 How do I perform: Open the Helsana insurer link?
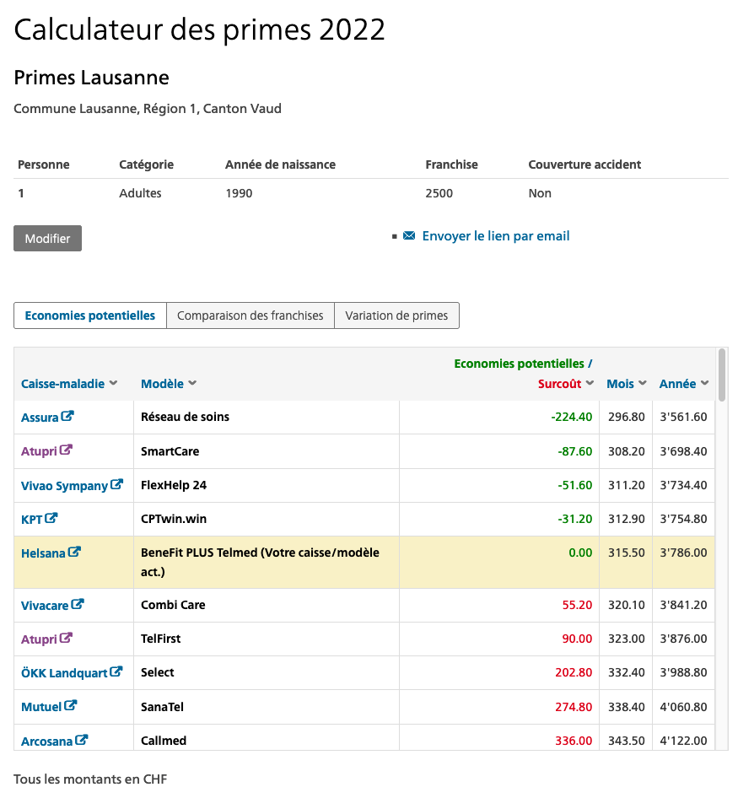click(x=43, y=553)
